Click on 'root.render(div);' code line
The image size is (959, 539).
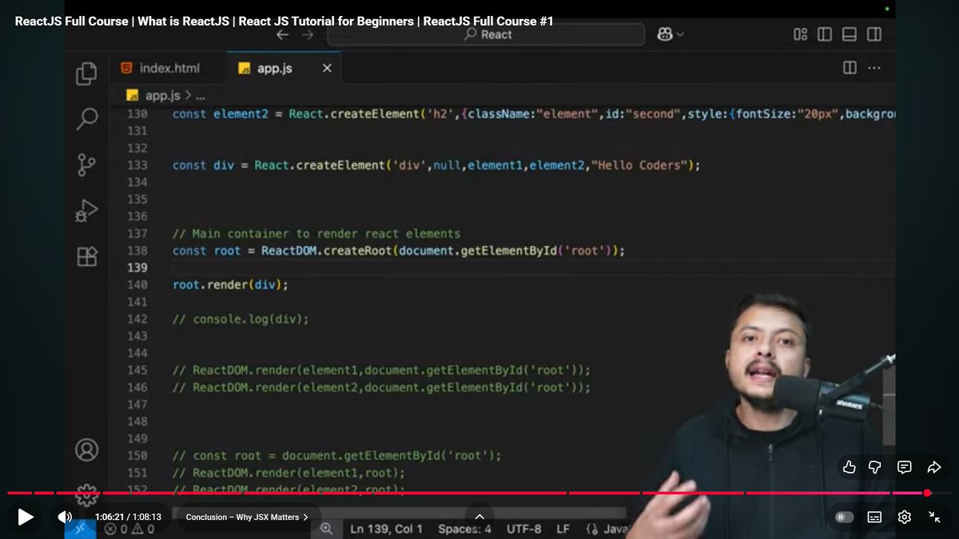click(230, 284)
